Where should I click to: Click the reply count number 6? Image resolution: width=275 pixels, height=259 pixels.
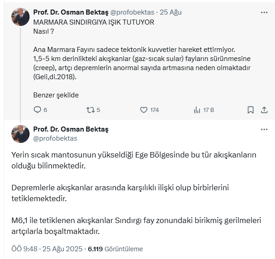coord(45,110)
